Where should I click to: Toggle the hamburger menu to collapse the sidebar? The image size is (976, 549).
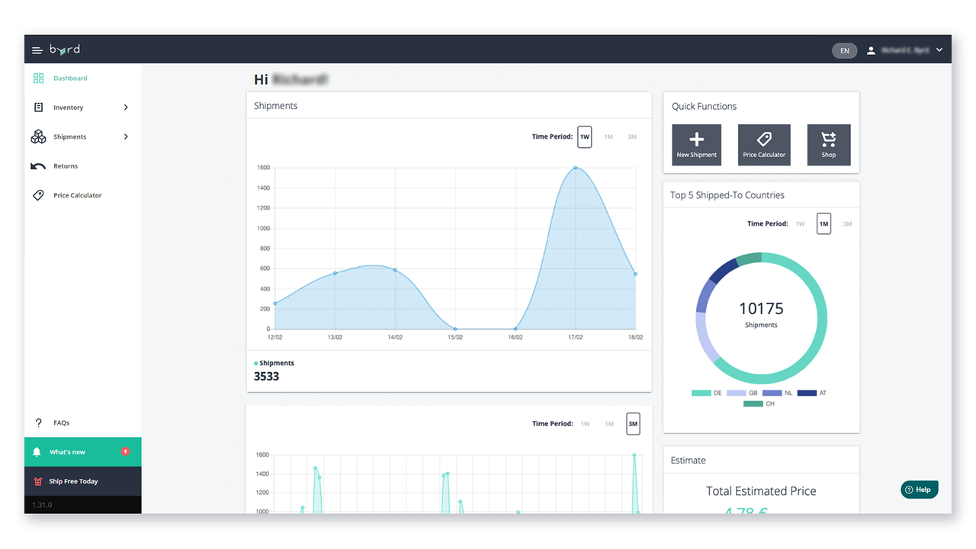(37, 49)
